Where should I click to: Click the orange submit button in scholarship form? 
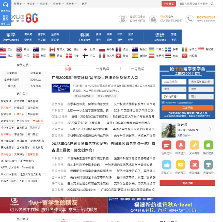coord(187,108)
